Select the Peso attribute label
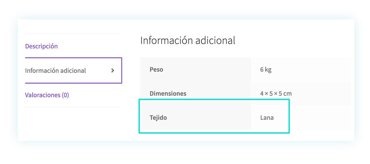This screenshot has width=370, height=164. pos(156,69)
